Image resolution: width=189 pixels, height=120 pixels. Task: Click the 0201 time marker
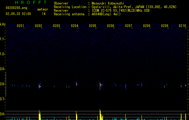pos(20,26)
